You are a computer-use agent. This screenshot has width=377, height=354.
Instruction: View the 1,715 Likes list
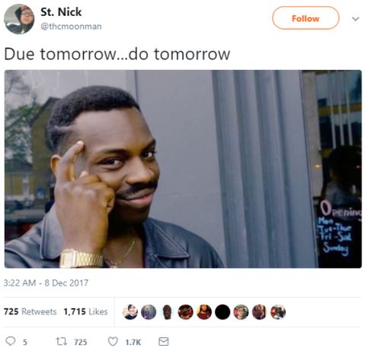(85, 311)
